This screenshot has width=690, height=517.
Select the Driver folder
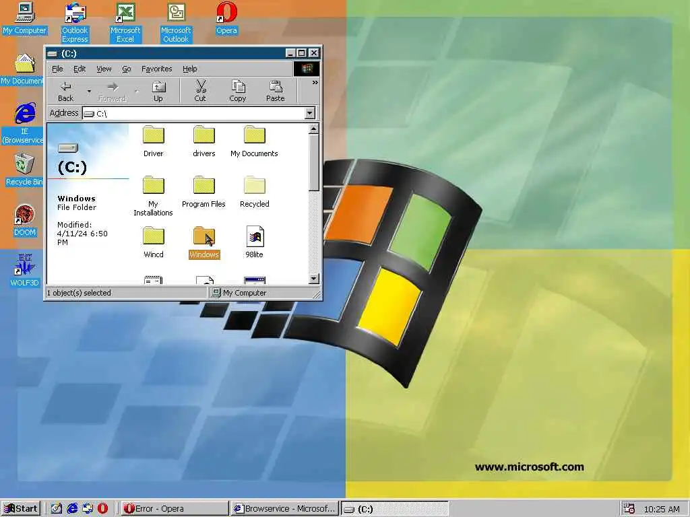(x=153, y=141)
